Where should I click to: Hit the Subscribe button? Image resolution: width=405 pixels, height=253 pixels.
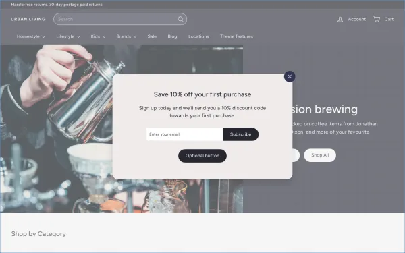tap(240, 134)
